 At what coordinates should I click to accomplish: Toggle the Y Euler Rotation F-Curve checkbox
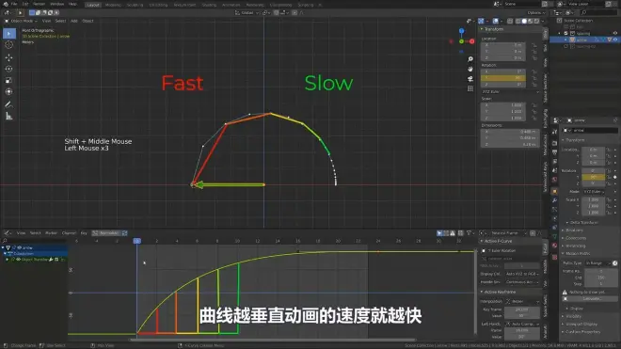point(484,251)
